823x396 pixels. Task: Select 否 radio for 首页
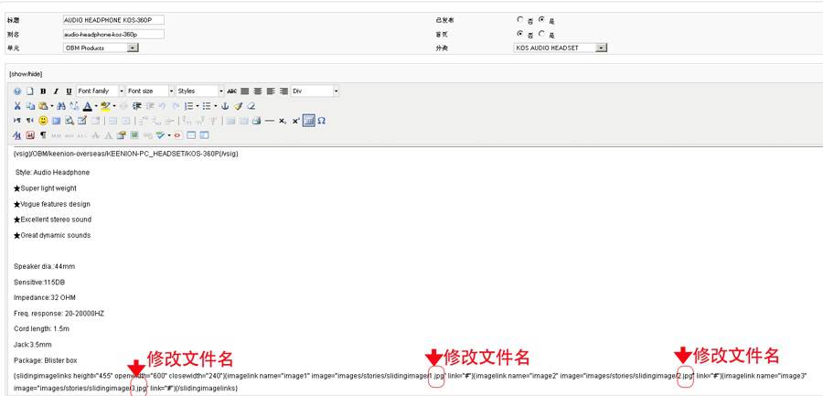tap(519, 33)
